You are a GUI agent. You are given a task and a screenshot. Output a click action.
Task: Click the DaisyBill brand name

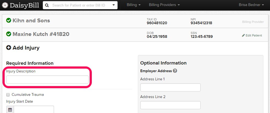coord(24,5)
